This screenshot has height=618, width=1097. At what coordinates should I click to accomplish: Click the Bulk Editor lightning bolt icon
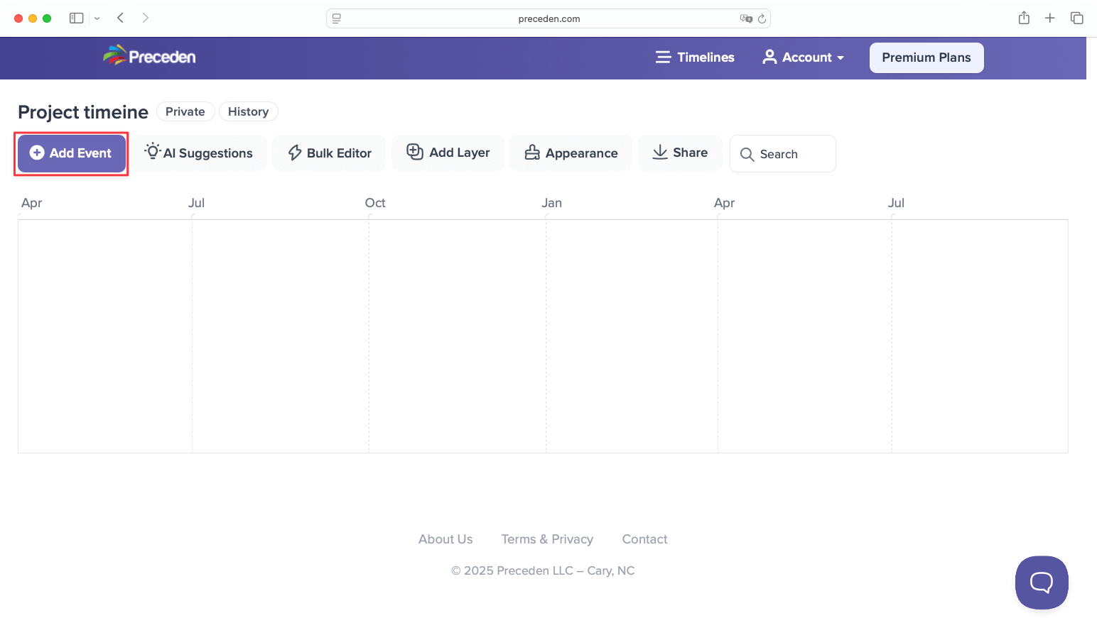click(x=294, y=153)
